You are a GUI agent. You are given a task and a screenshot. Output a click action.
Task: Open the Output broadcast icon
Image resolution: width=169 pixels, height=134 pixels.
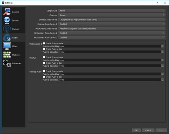pyautogui.click(x=7, y=29)
